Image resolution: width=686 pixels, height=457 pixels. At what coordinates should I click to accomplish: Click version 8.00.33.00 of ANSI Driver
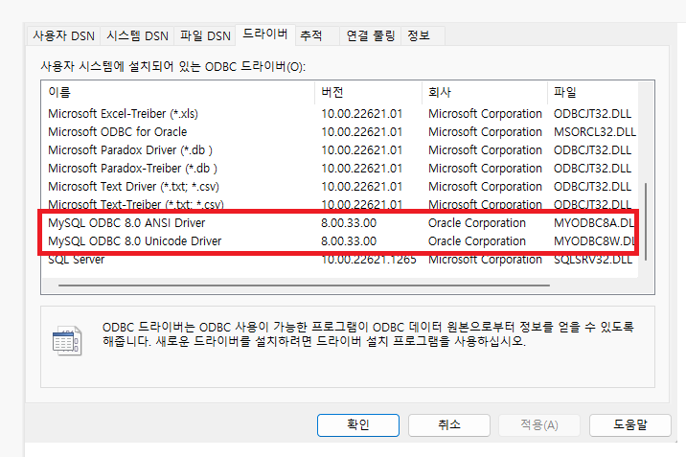349,223
